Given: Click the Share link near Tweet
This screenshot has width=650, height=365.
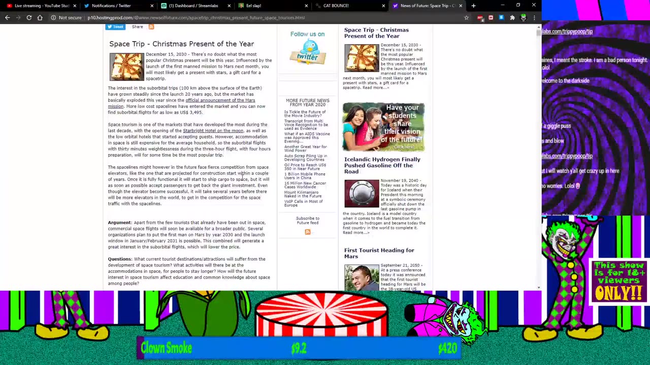Looking at the screenshot, I should [137, 27].
